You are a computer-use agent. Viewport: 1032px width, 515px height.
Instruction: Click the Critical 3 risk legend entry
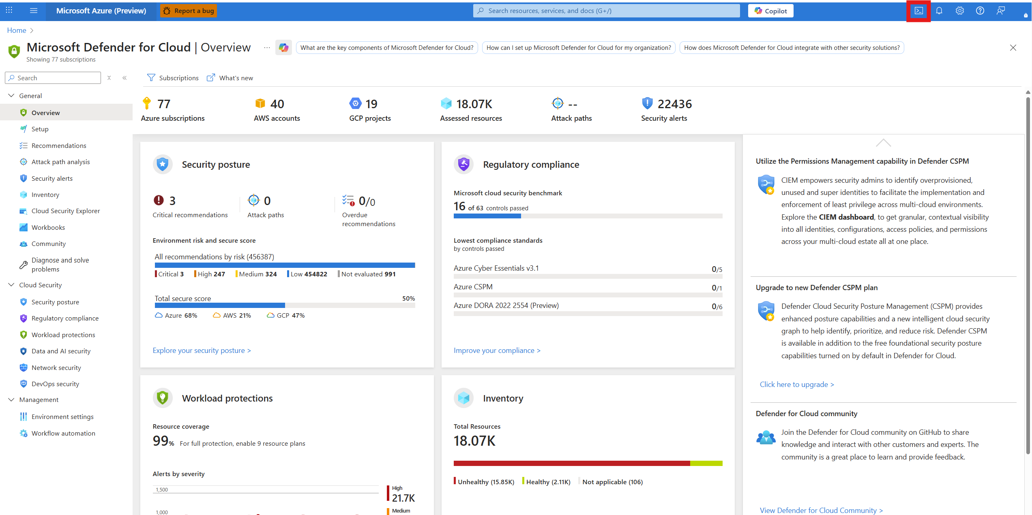click(x=169, y=274)
